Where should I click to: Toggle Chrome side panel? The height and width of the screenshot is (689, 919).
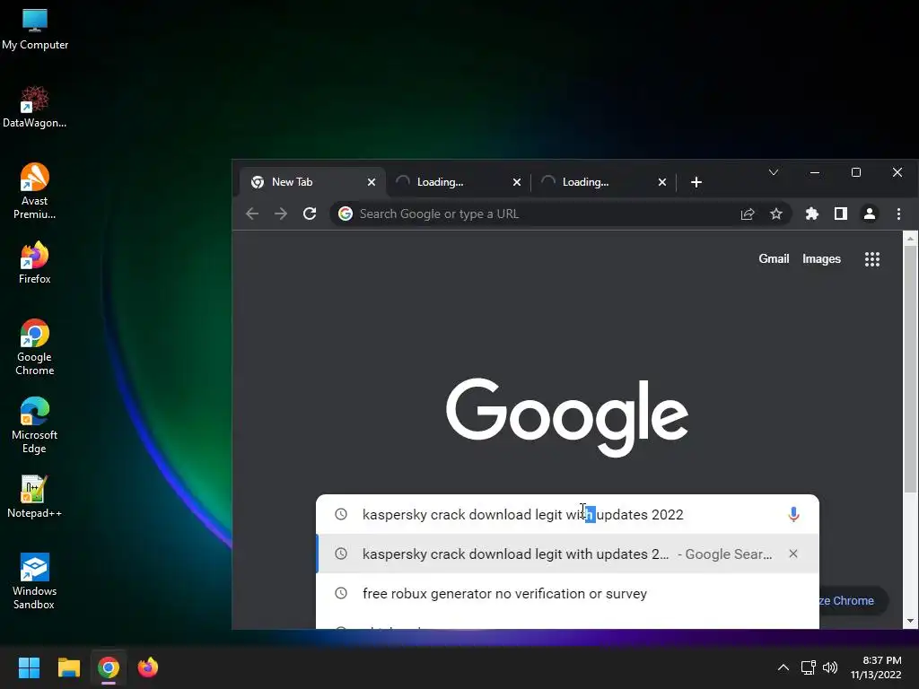(x=840, y=214)
